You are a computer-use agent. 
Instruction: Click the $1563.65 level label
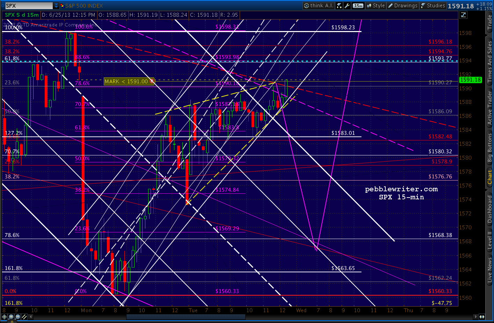tap(343, 268)
